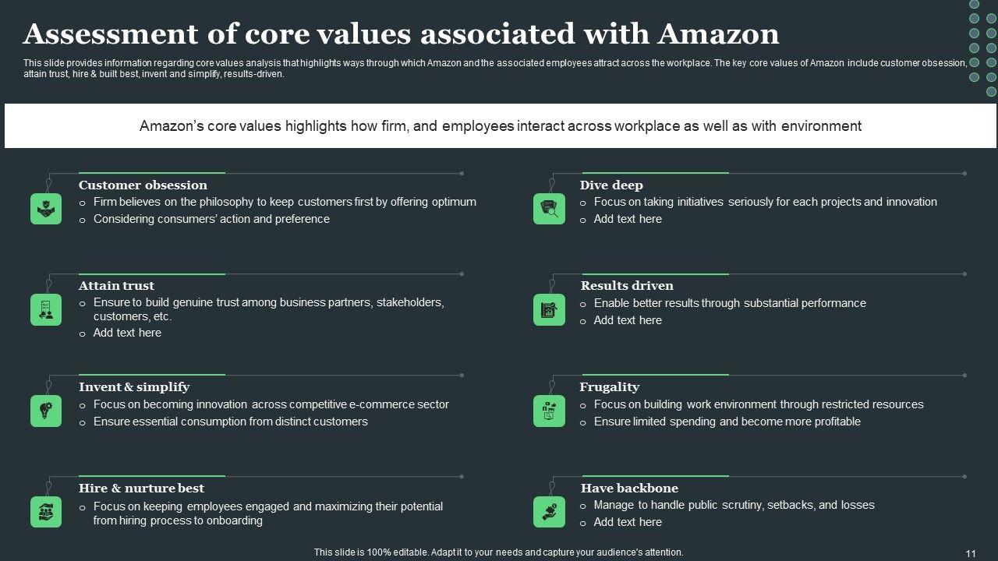Click 'Add text here' under Have backbone

[628, 522]
